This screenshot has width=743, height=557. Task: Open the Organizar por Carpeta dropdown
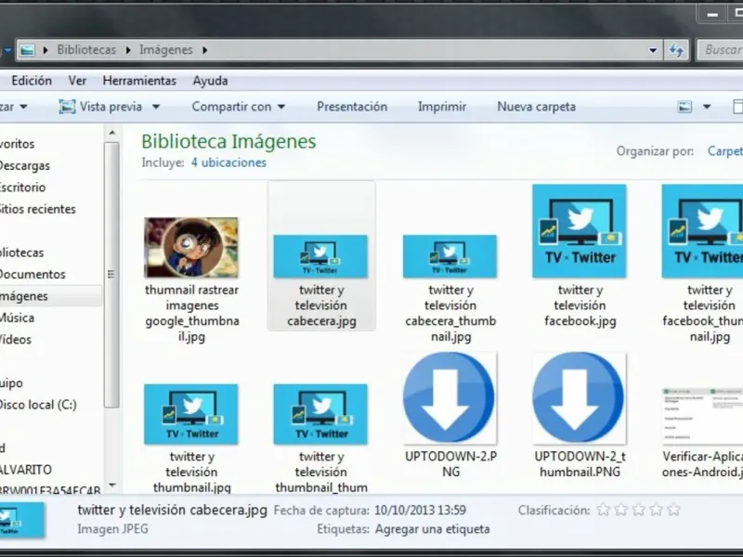[x=725, y=151]
